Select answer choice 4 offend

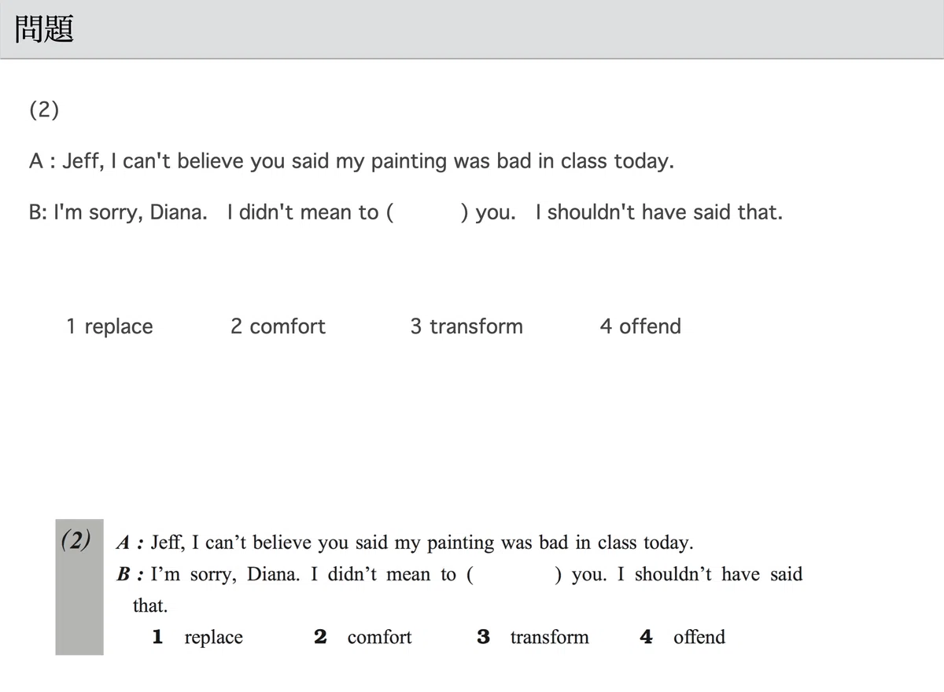[x=640, y=326]
